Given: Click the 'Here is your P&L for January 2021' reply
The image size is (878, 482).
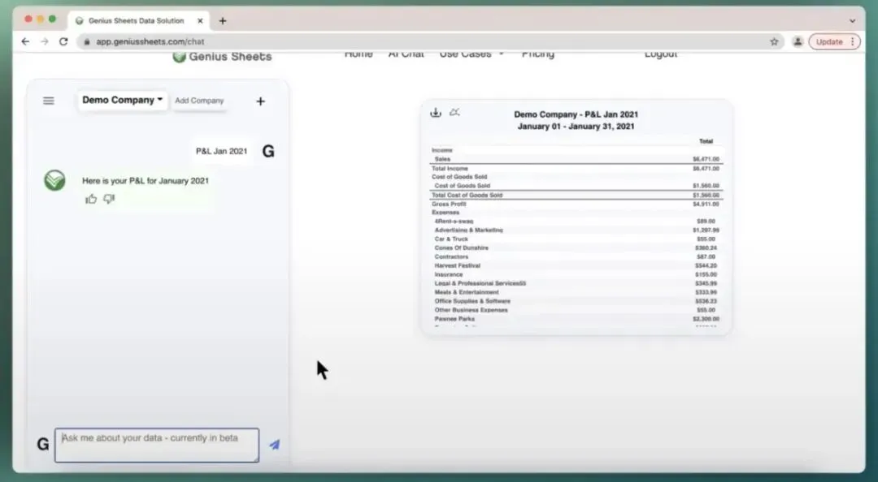Looking at the screenshot, I should 146,181.
